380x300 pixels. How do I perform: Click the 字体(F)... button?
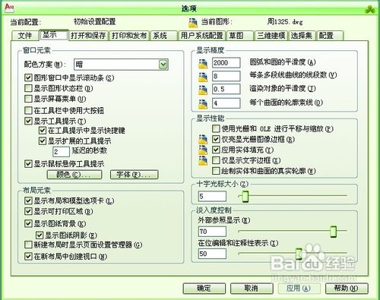[135, 175]
